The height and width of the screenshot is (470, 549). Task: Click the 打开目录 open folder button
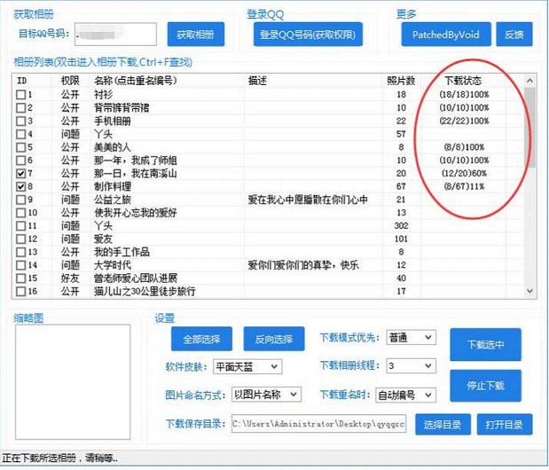505,425
